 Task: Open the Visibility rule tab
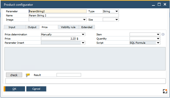68,27
